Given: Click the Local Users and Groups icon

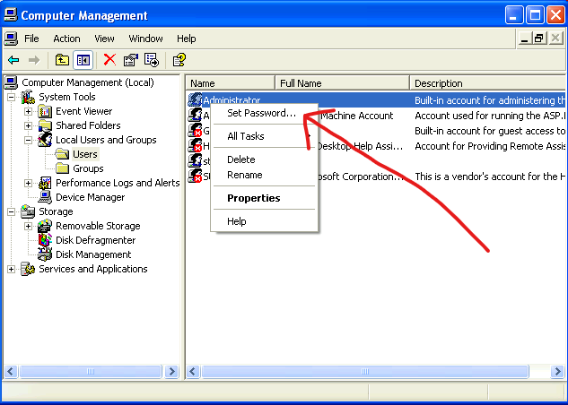Looking at the screenshot, I should pos(45,140).
